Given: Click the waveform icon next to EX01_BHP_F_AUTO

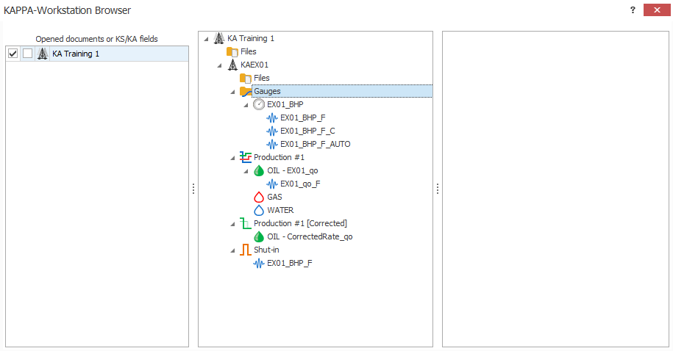Looking at the screenshot, I should (272, 144).
